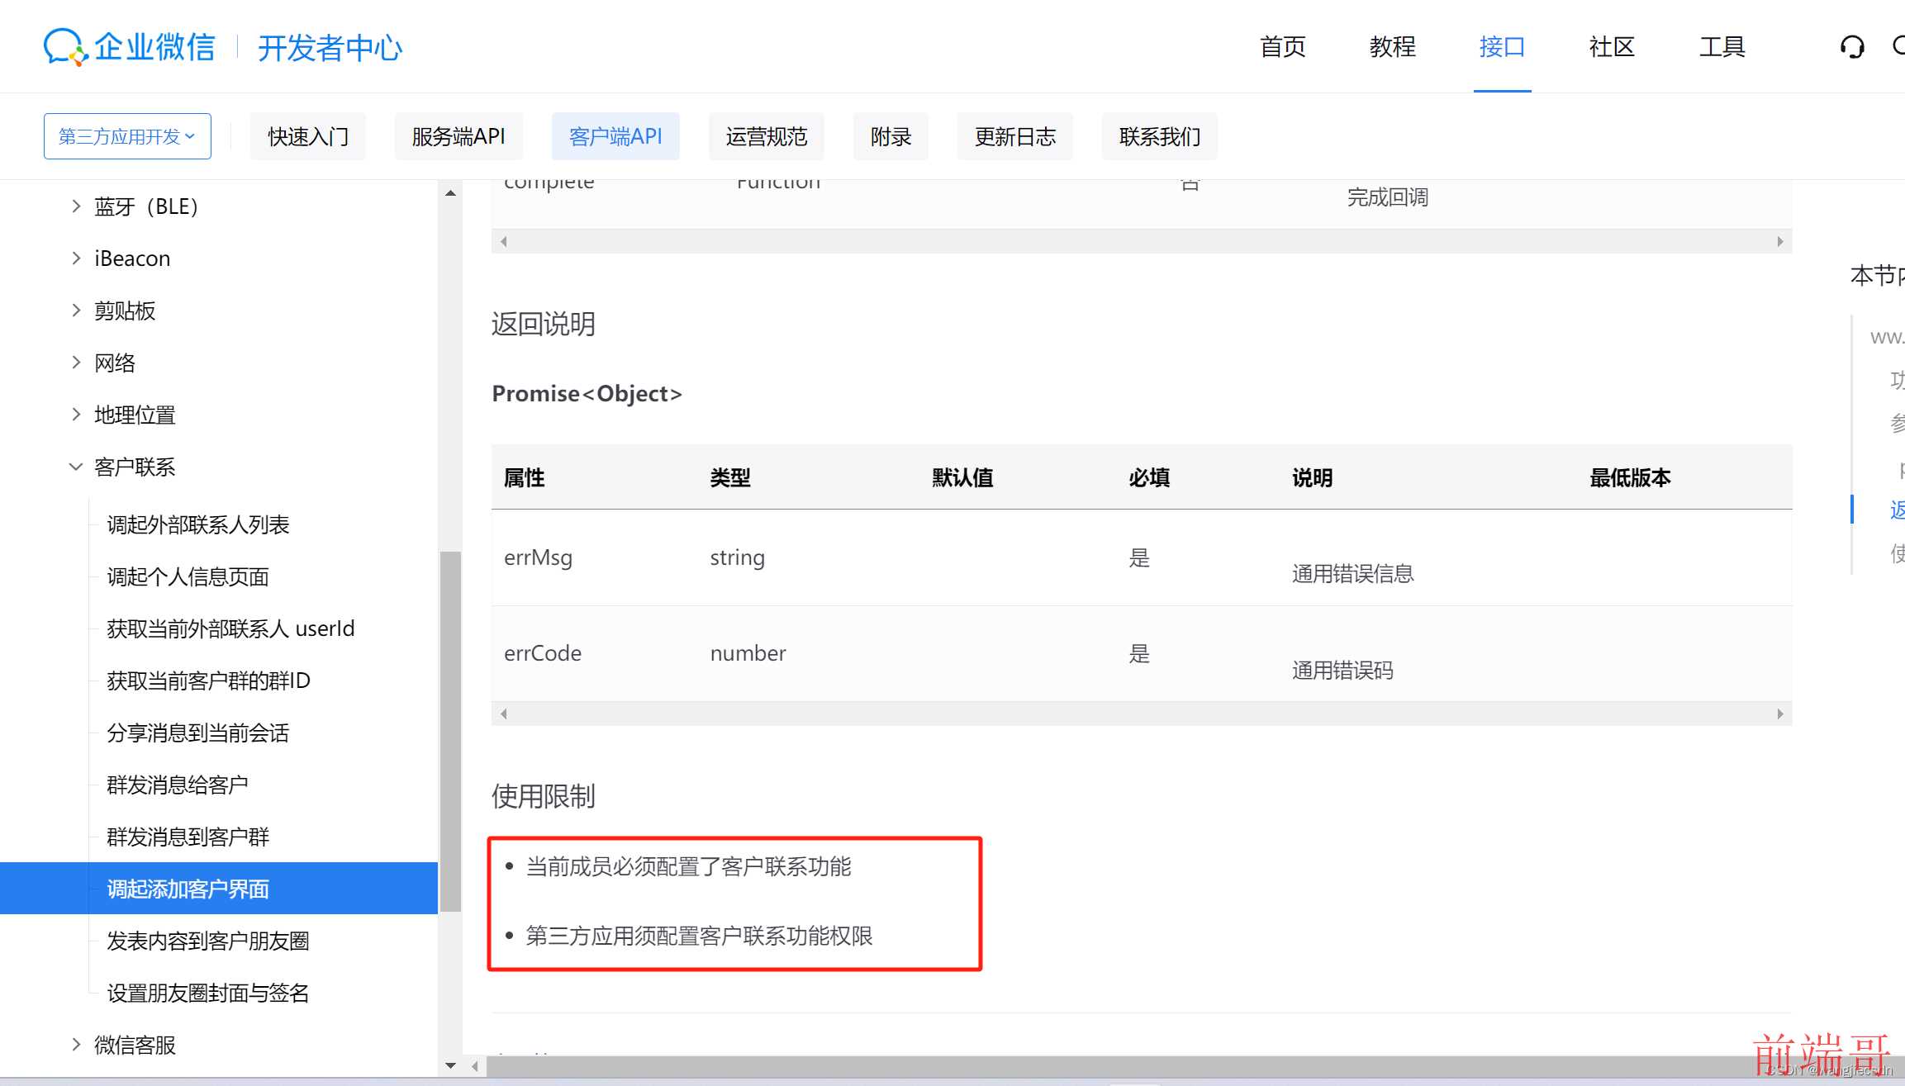Click the string type cell
1905x1086 pixels.
pos(738,557)
